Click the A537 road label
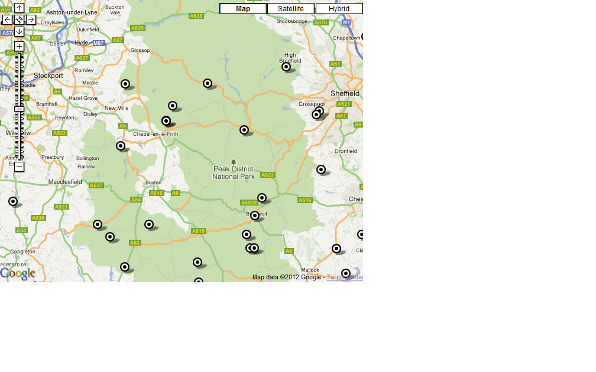596x372 pixels. [96, 185]
